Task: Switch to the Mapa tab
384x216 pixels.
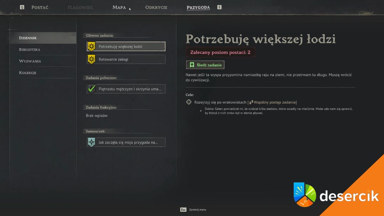Action: (x=119, y=7)
